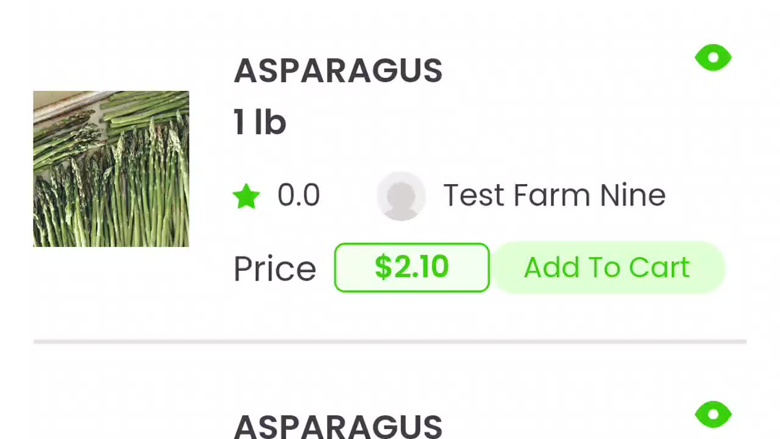Click the gray divider between listings

(x=390, y=342)
